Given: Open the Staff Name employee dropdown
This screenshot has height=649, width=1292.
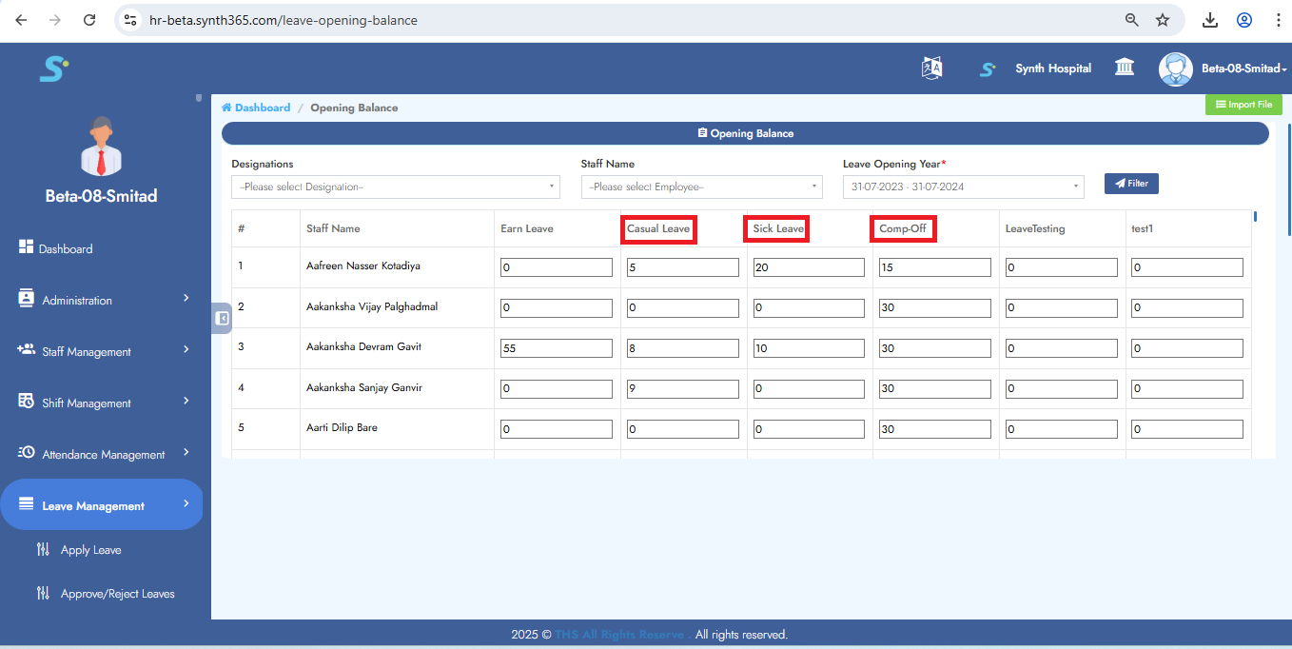Looking at the screenshot, I should tap(701, 187).
